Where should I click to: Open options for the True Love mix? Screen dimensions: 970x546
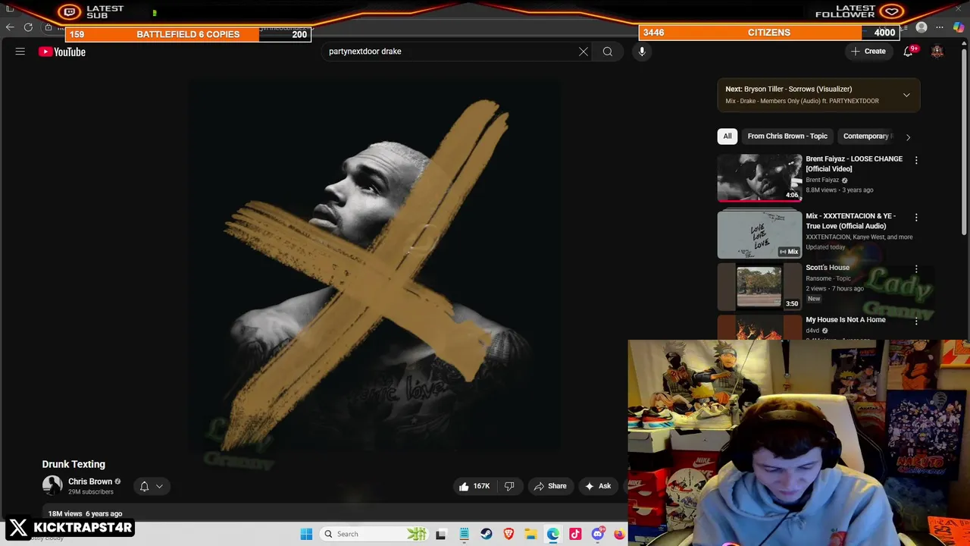click(916, 218)
